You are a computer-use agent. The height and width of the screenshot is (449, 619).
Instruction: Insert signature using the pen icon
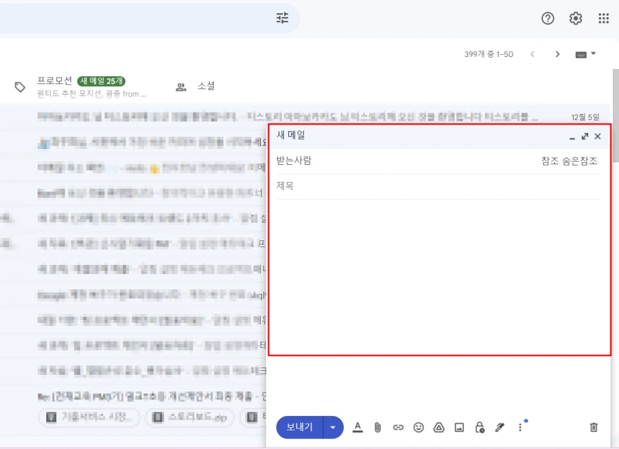[x=499, y=427]
